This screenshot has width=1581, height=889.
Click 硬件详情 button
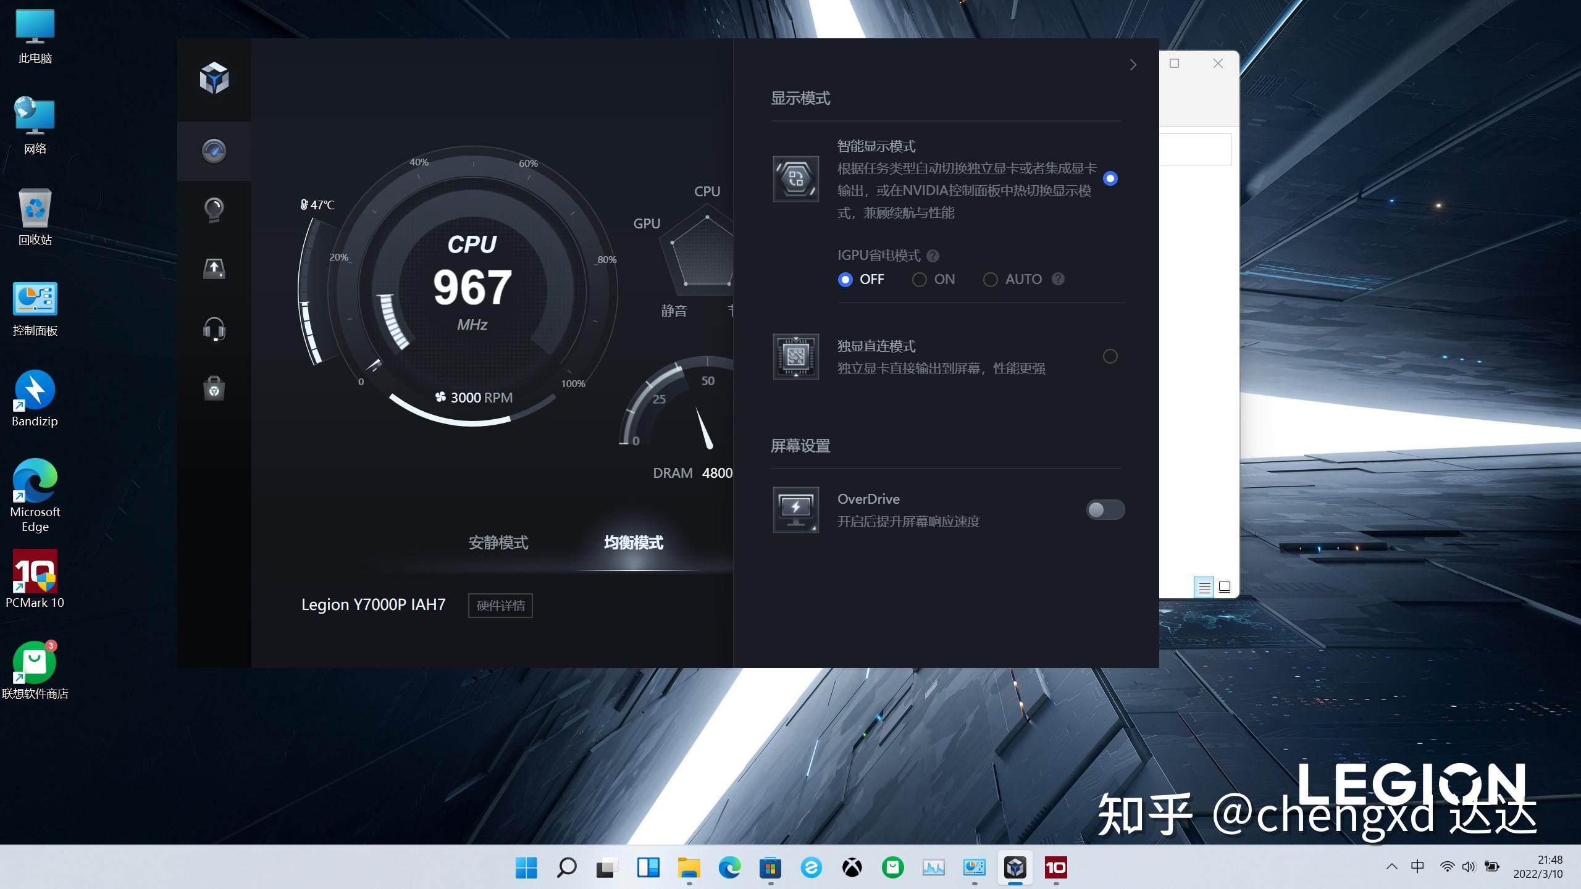click(500, 606)
